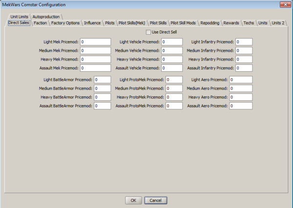Close the MekWars Comstar Configuration window
This screenshot has height=208, width=293.
point(283,4)
